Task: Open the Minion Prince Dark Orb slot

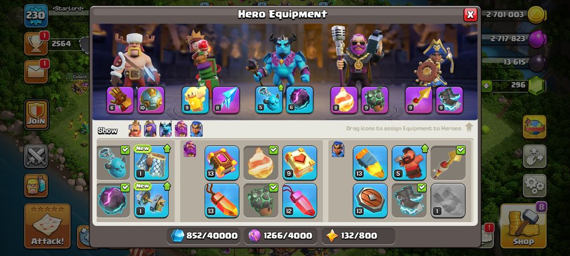Action: (x=299, y=100)
